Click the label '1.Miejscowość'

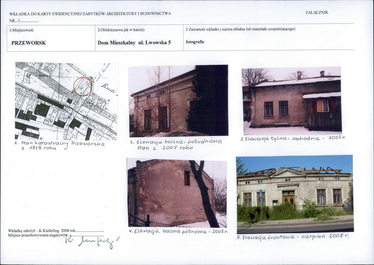(x=22, y=30)
